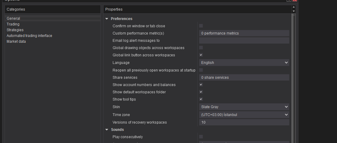Click the 0 performance metrics field
Viewport: 337px width, 143px height.
tap(244, 33)
